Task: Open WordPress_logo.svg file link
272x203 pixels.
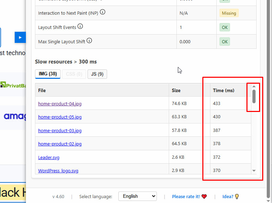Action: click(x=58, y=171)
